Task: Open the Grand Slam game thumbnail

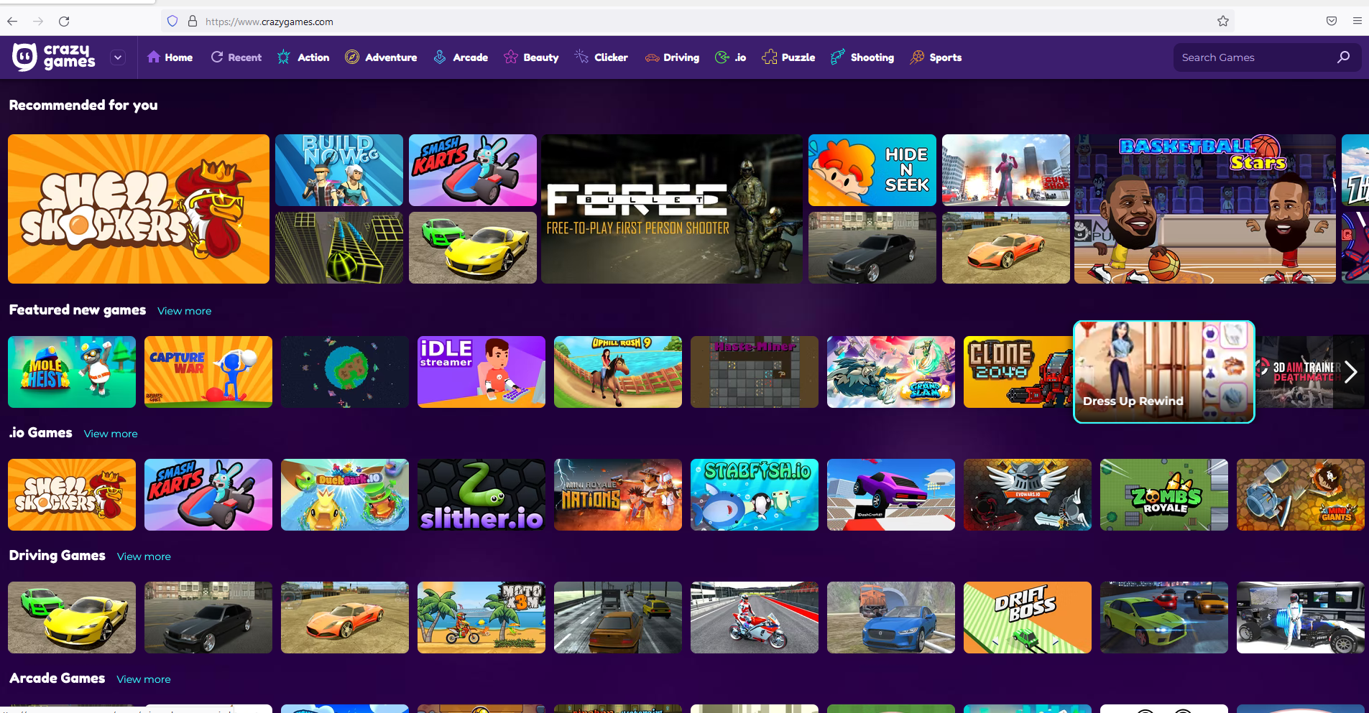Action: tap(891, 372)
